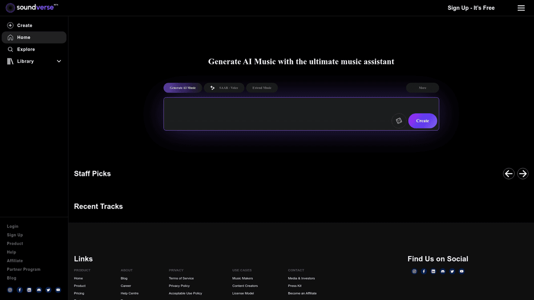The image size is (534, 300).
Task: Click the dice random prompt icon
Action: [x=399, y=121]
